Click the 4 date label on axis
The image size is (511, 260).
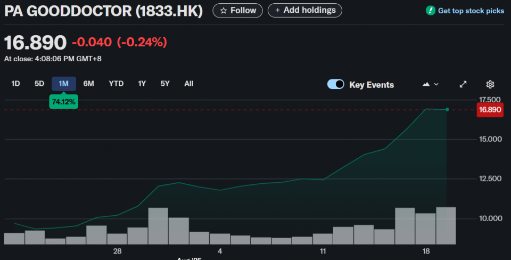tap(220, 251)
